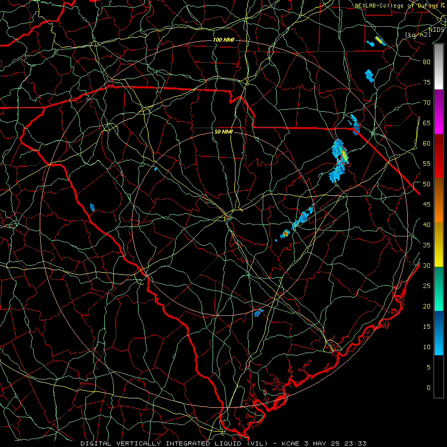The height and width of the screenshot is (447, 447).
Task: Click the 75 value on the scale
Action: pyautogui.click(x=427, y=82)
